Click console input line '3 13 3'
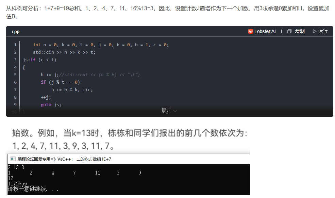This screenshot has width=335, height=198. coord(16,167)
